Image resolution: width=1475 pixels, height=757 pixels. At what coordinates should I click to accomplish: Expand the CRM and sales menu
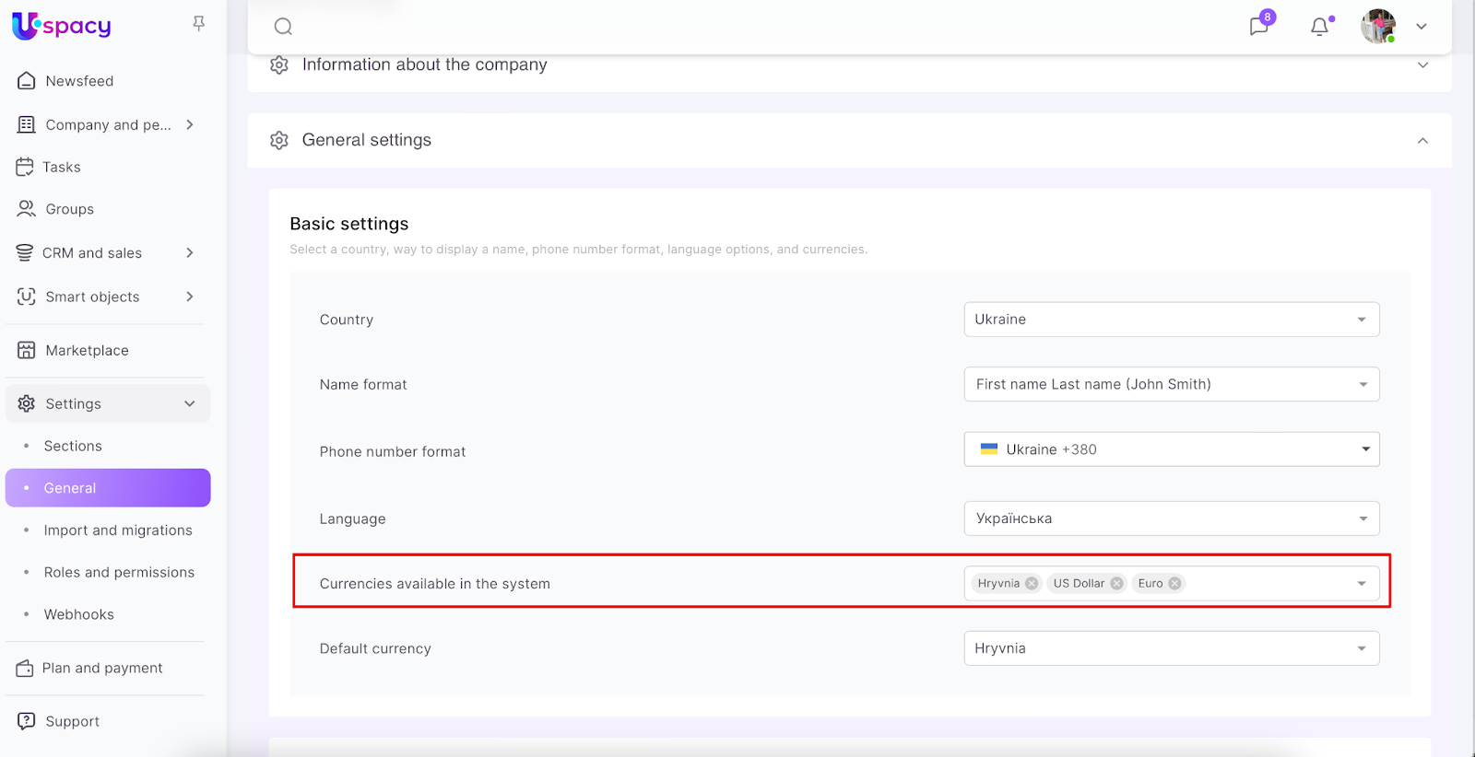[92, 253]
